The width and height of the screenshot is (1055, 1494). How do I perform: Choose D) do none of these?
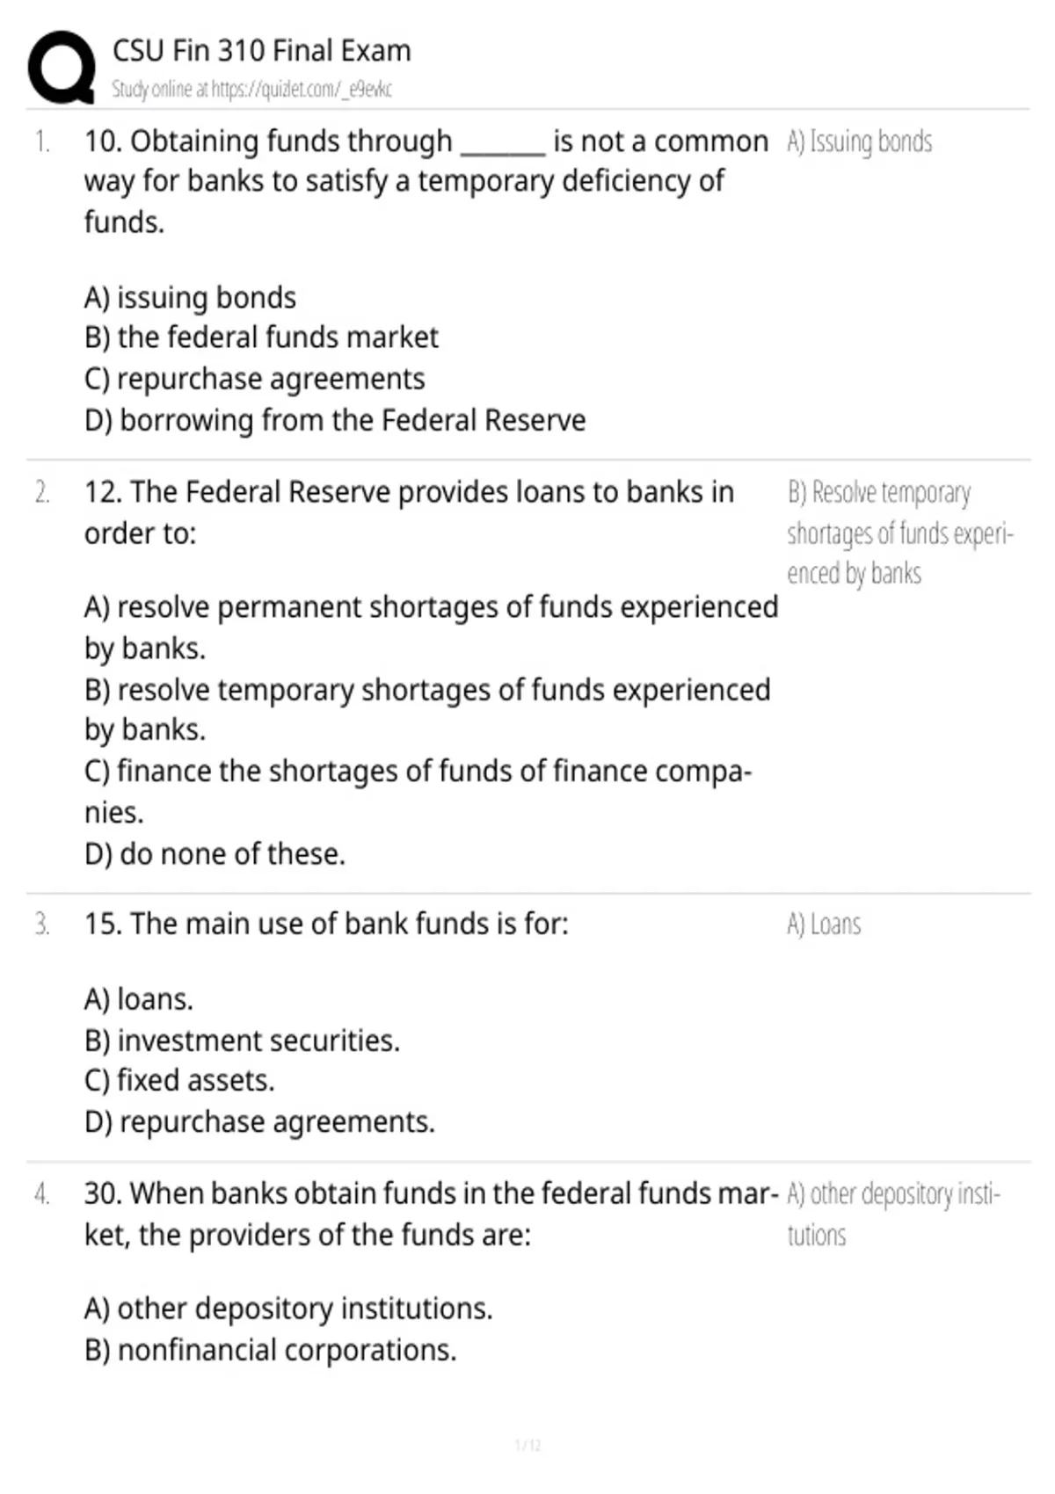215,853
